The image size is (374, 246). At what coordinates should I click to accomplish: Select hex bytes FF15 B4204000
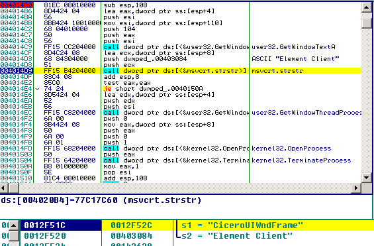coord(70,71)
